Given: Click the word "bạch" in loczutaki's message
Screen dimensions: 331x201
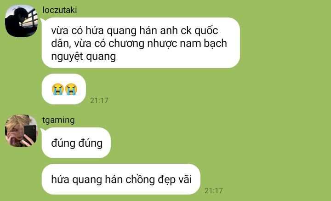Looking at the screenshot, I should click(215, 43).
